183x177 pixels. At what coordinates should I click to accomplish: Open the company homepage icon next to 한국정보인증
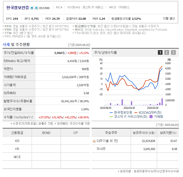coord(32,8)
